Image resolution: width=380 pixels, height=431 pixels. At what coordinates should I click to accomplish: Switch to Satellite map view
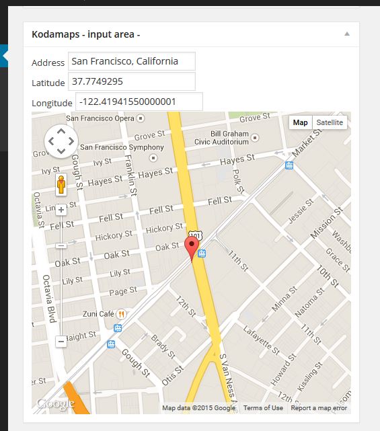click(330, 122)
